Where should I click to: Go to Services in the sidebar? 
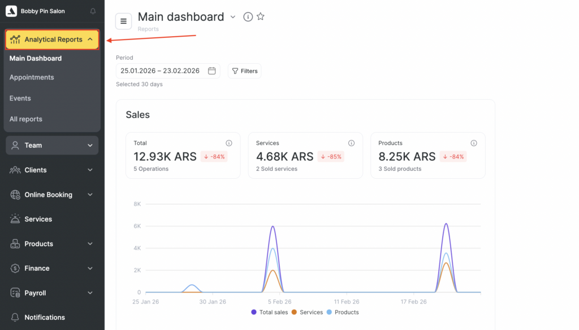tap(38, 219)
